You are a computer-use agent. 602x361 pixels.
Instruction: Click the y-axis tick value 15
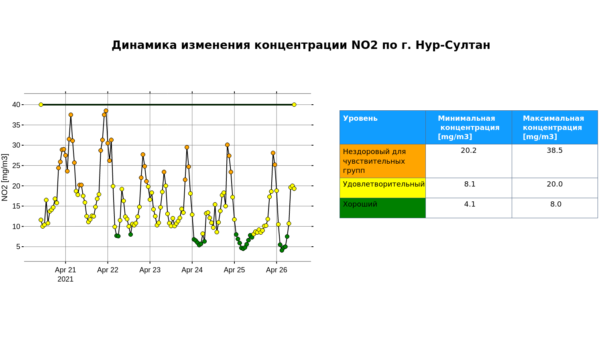[x=16, y=206]
